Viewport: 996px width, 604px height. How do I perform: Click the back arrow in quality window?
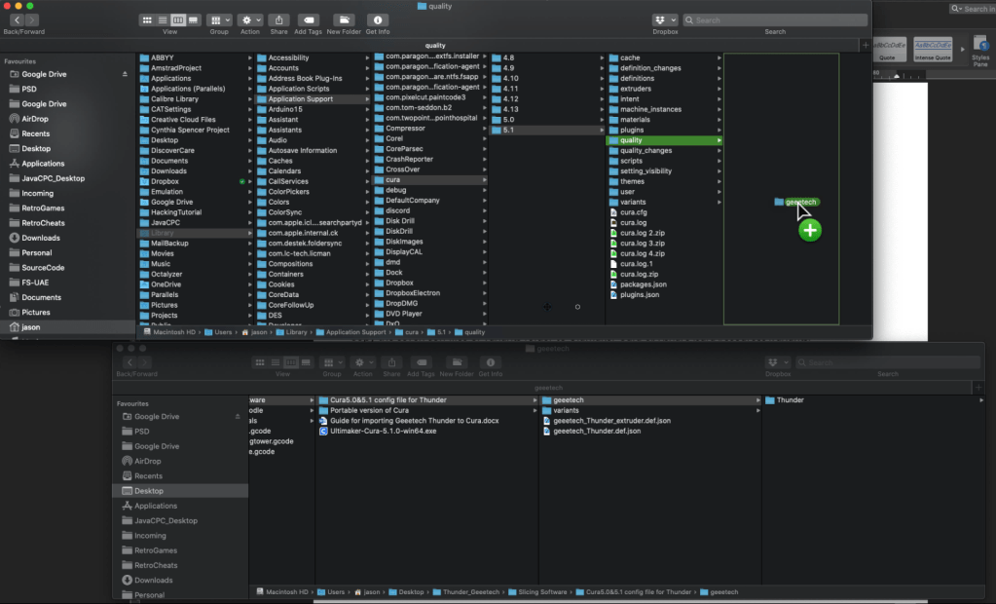pyautogui.click(x=17, y=19)
